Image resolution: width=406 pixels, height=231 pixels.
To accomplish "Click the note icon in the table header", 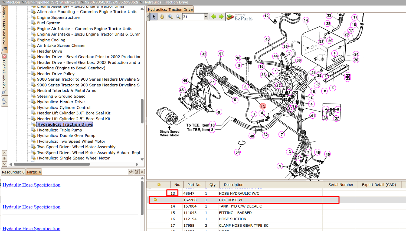I will (159, 185).
